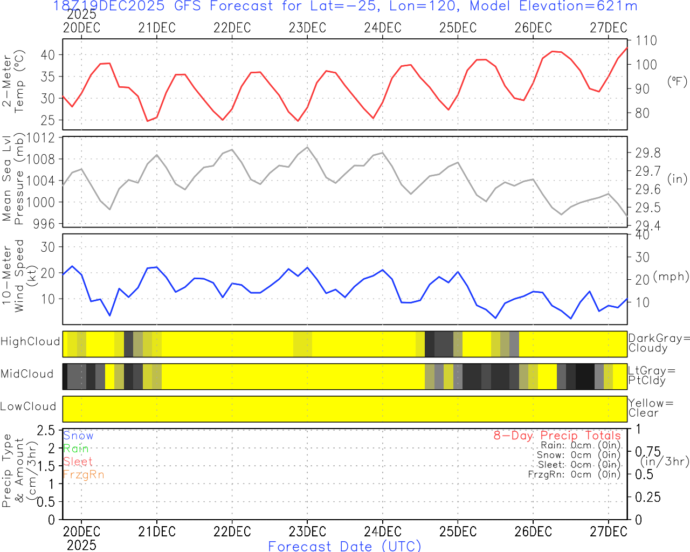The image size is (690, 552).
Task: Click the HighCloud row label
Action: coord(30,342)
